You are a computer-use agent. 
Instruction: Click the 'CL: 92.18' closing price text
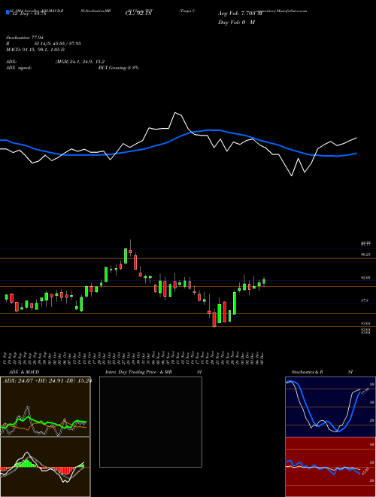pos(138,14)
